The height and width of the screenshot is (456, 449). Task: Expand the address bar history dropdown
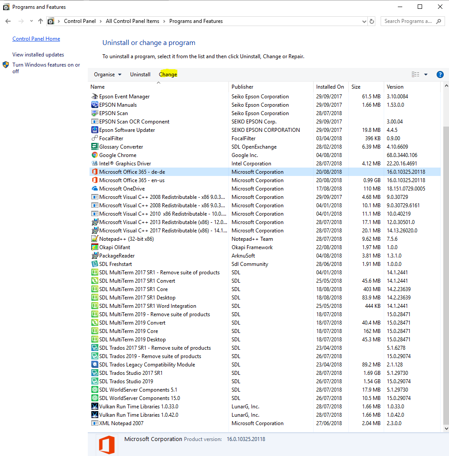[x=364, y=21]
